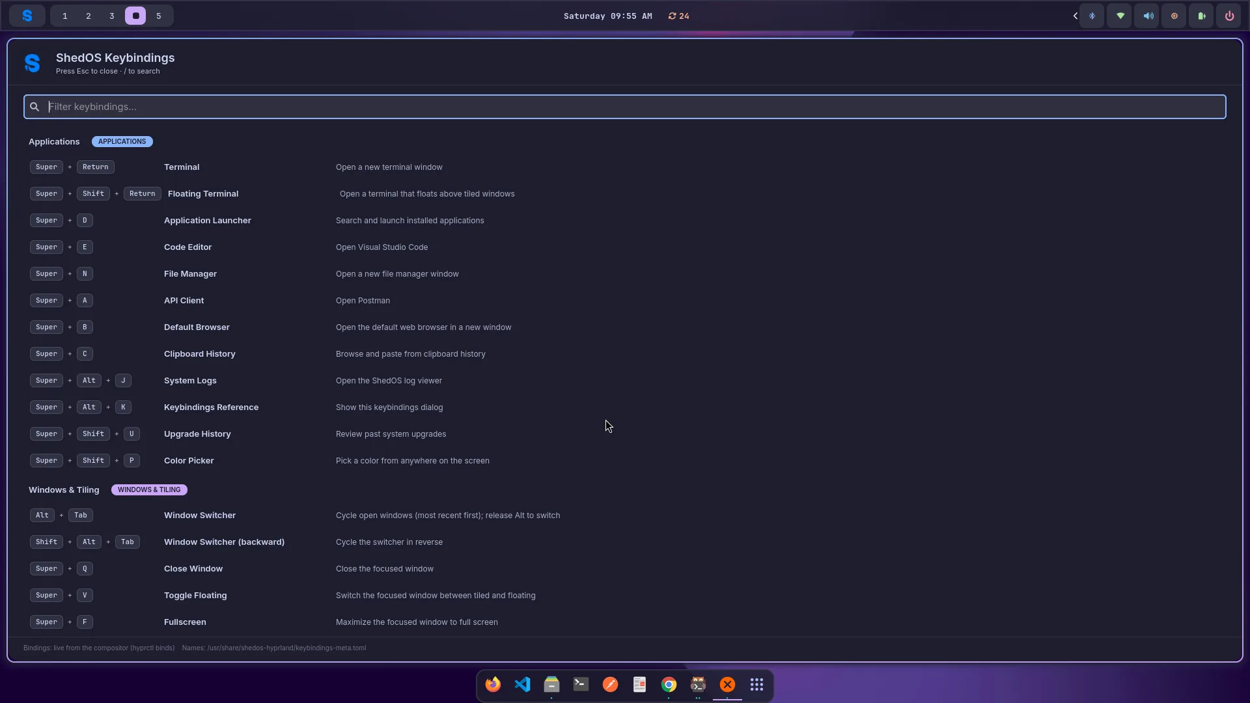Open the Wi-Fi network tray icon
The width and height of the screenshot is (1250, 703).
point(1120,16)
